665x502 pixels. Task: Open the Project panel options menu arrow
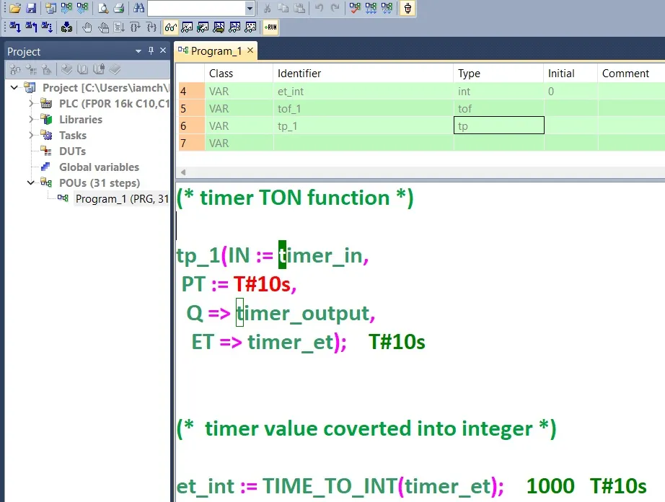[138, 50]
